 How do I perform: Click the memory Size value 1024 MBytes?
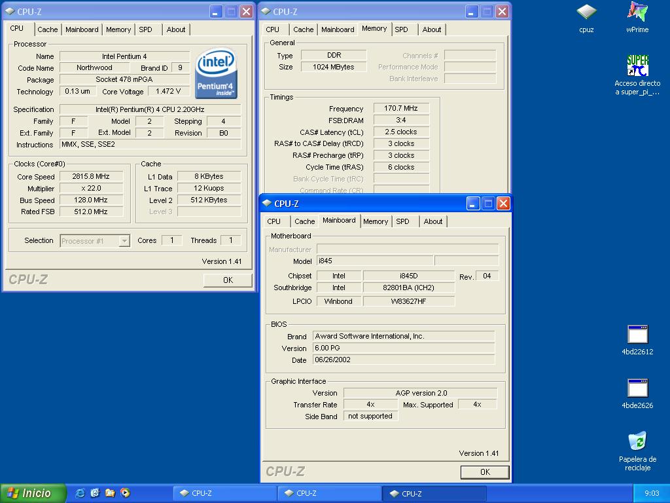334,67
